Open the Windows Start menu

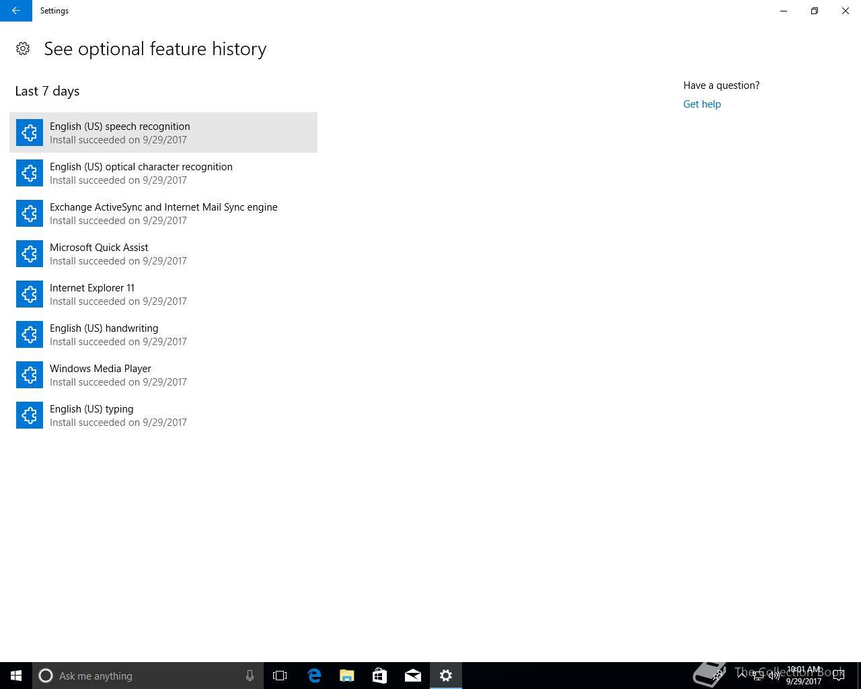point(16,676)
